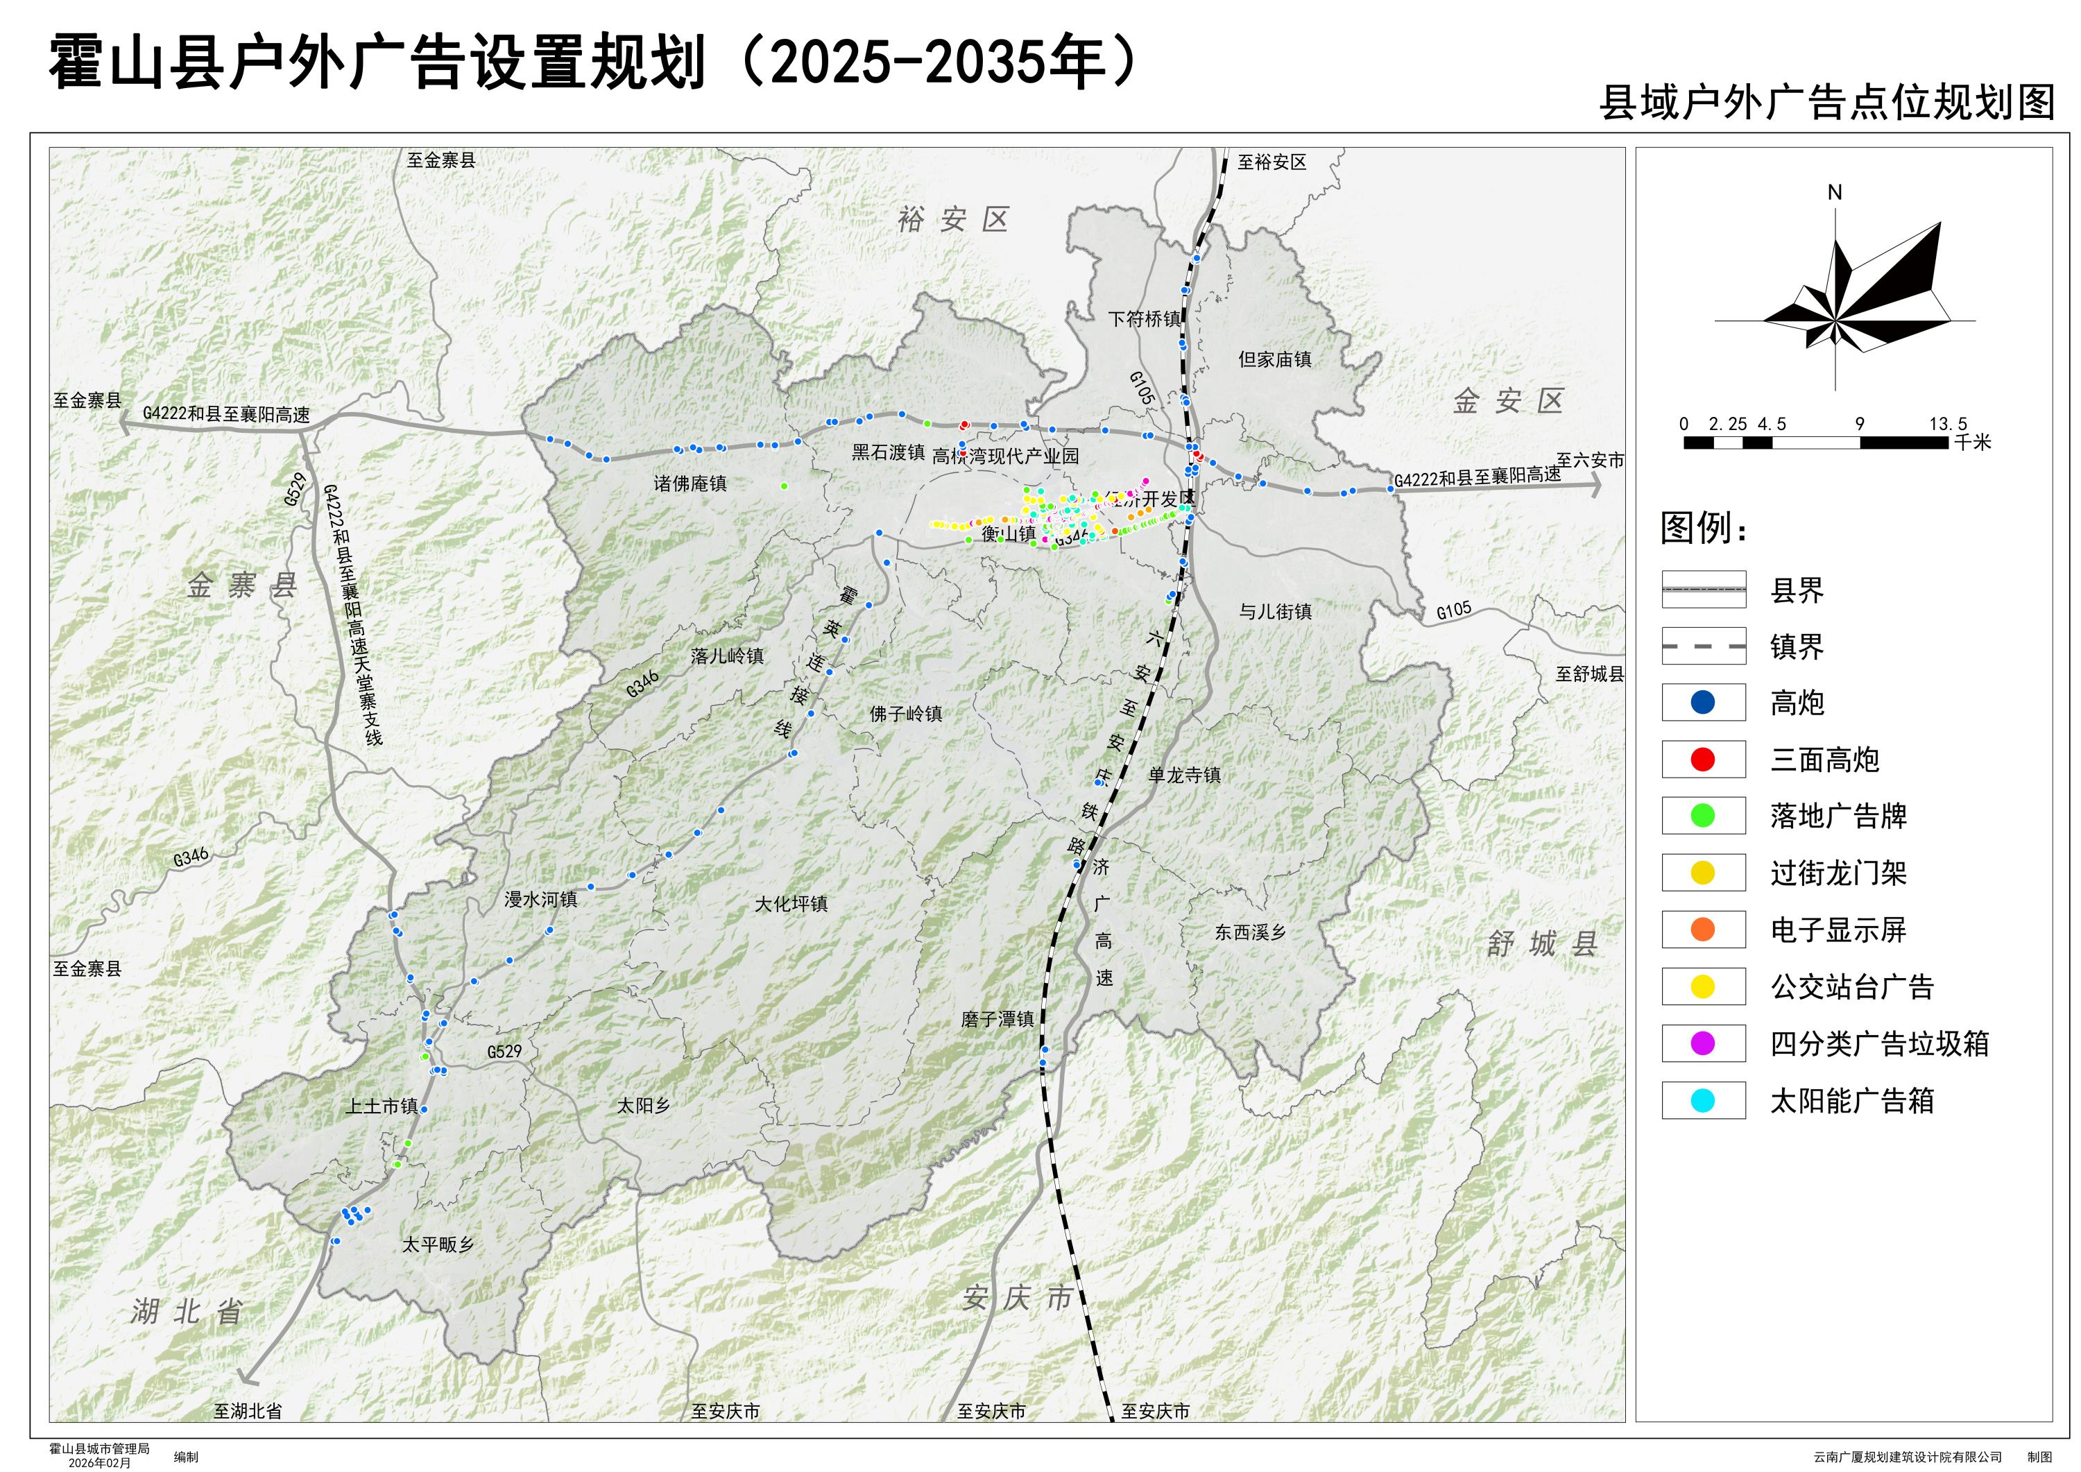Click the 至六安市 direction label
The width and height of the screenshot is (2081, 1472).
point(1590,461)
